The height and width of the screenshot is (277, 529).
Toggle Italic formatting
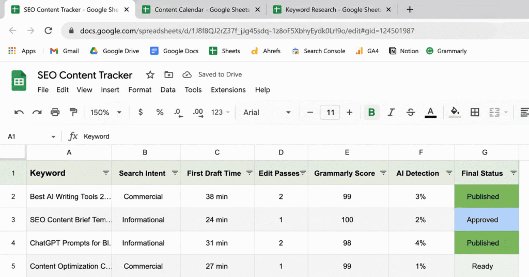391,112
